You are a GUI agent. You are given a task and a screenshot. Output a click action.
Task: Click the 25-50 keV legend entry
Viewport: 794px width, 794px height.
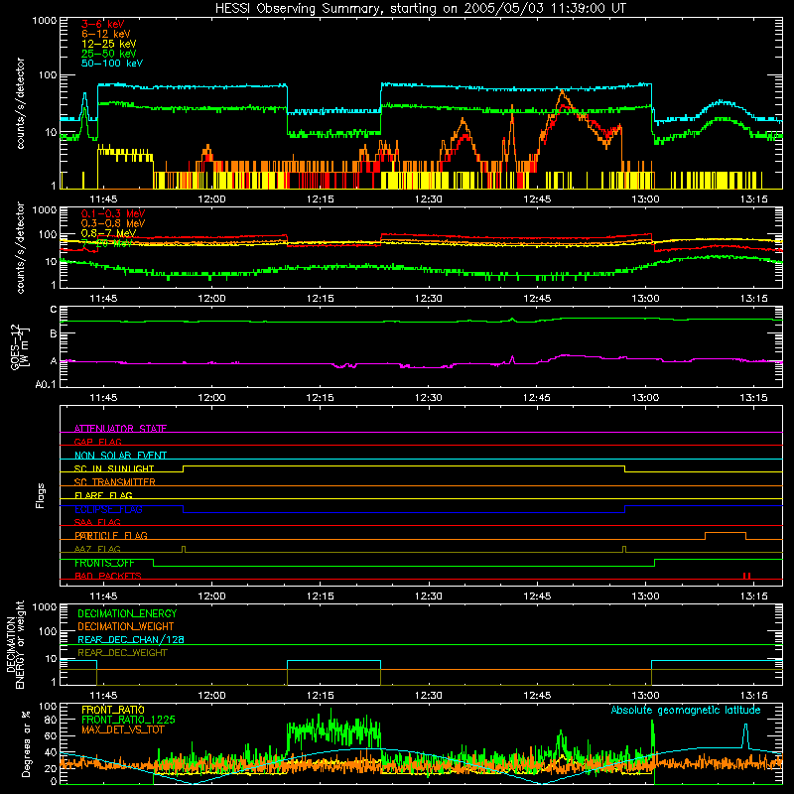[x=109, y=54]
